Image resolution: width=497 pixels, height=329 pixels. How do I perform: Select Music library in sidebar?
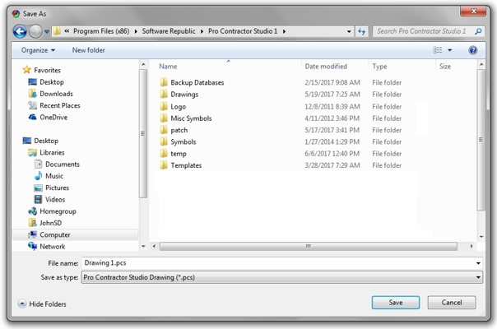coord(54,176)
